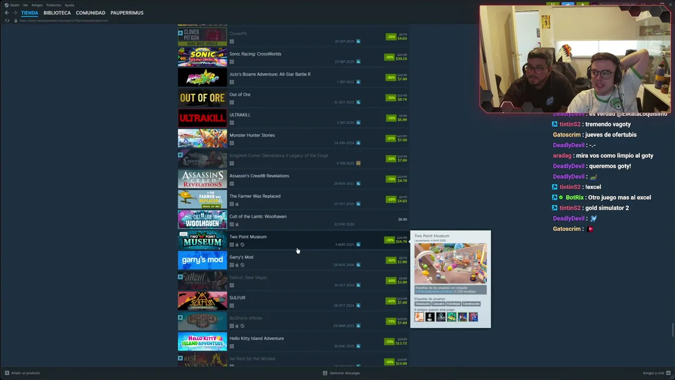Click the CloverPit wishlist marker icon
This screenshot has width=675, height=380.
pyautogui.click(x=180, y=33)
